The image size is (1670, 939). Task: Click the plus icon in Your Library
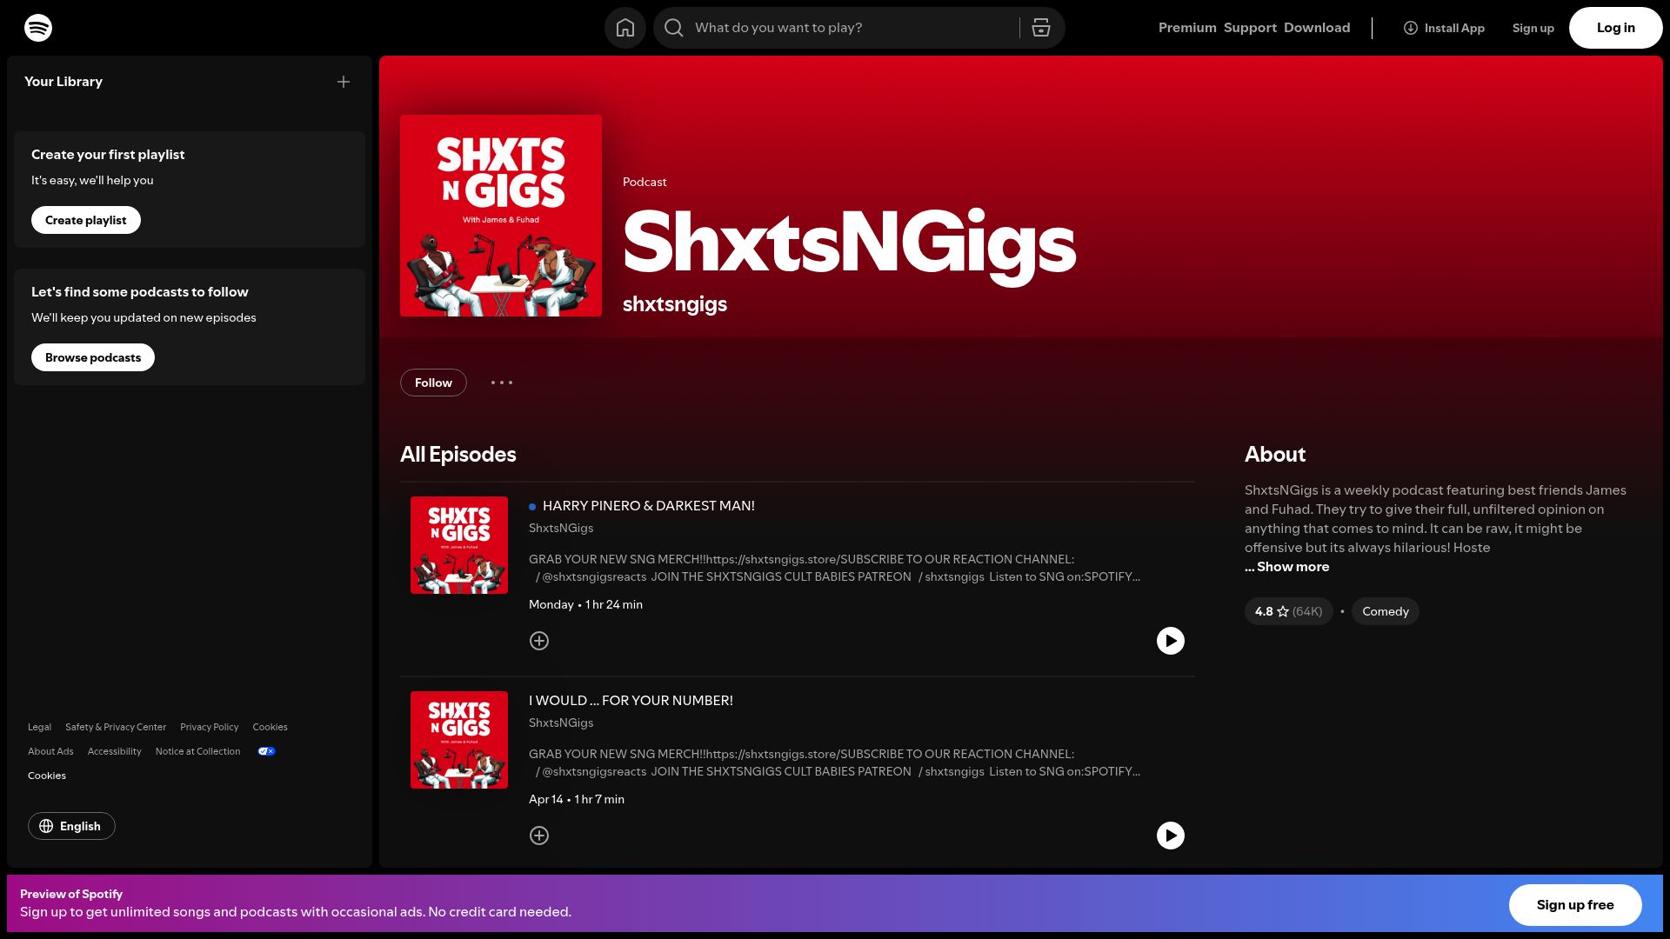tap(344, 82)
